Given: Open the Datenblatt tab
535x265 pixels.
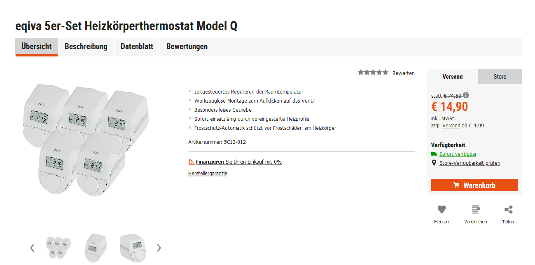Looking at the screenshot, I should click(137, 47).
